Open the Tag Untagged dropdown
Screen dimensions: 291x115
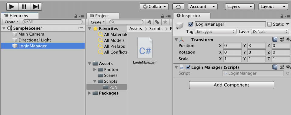[216, 32]
